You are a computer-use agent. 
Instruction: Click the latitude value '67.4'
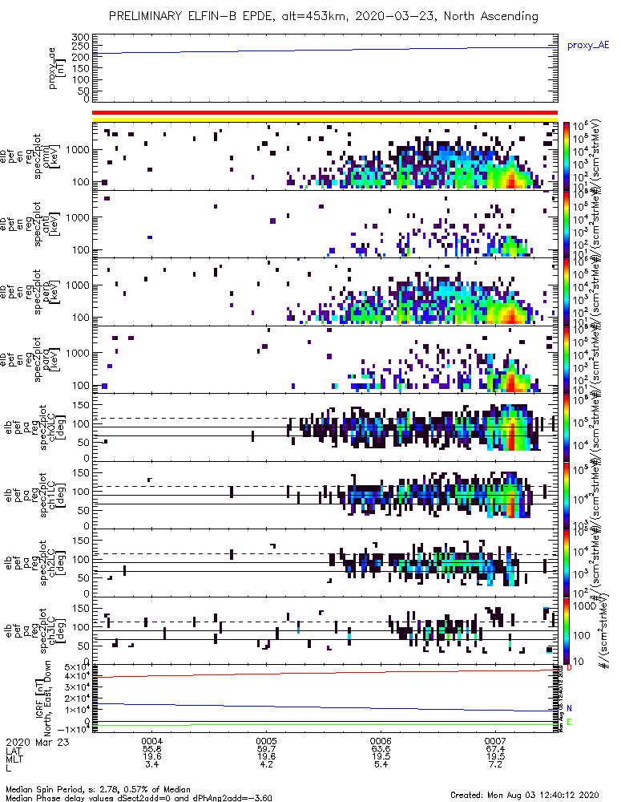[495, 749]
